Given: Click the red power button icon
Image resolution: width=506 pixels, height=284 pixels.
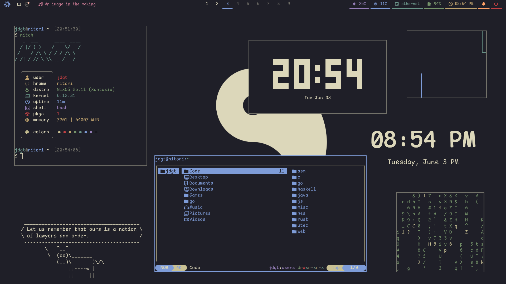Looking at the screenshot, I should [496, 4].
